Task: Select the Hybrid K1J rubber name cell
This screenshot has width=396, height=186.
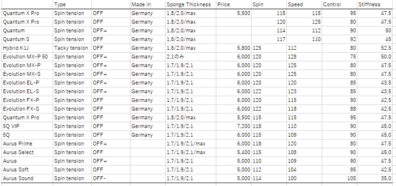Action: click(27, 48)
